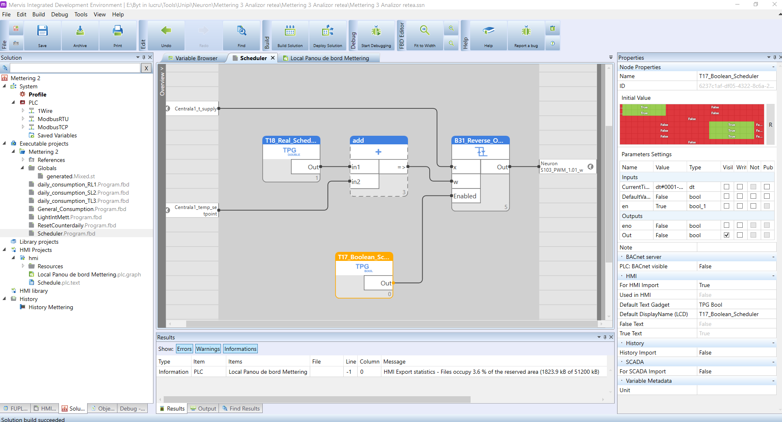This screenshot has height=422, width=782.
Task: Toggle the Warnings filter button
Action: 208,349
